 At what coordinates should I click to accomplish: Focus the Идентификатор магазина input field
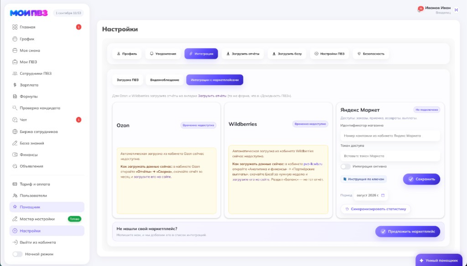(x=390, y=136)
